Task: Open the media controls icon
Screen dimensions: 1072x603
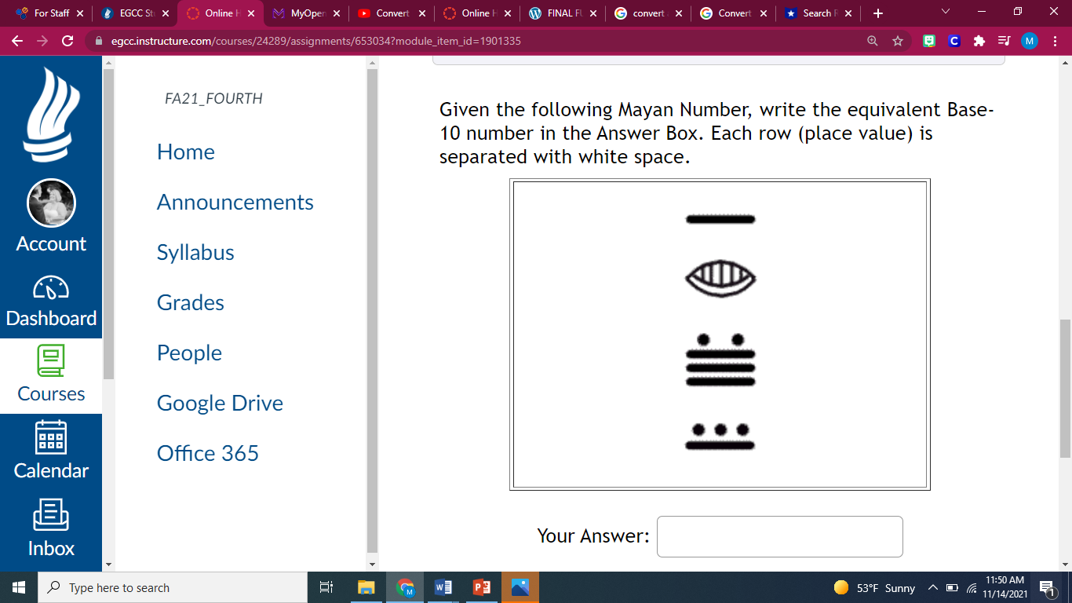Action: coord(1003,41)
